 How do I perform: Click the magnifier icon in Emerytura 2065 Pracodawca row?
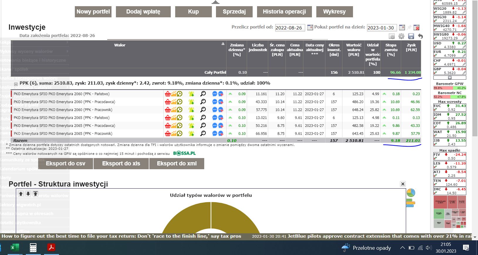point(203,125)
